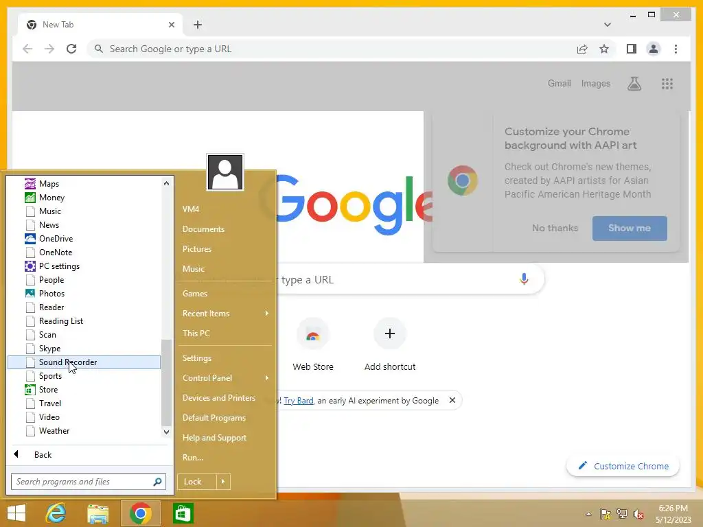Click the user account picture in Start menu
The width and height of the screenshot is (703, 527).
coord(225,172)
